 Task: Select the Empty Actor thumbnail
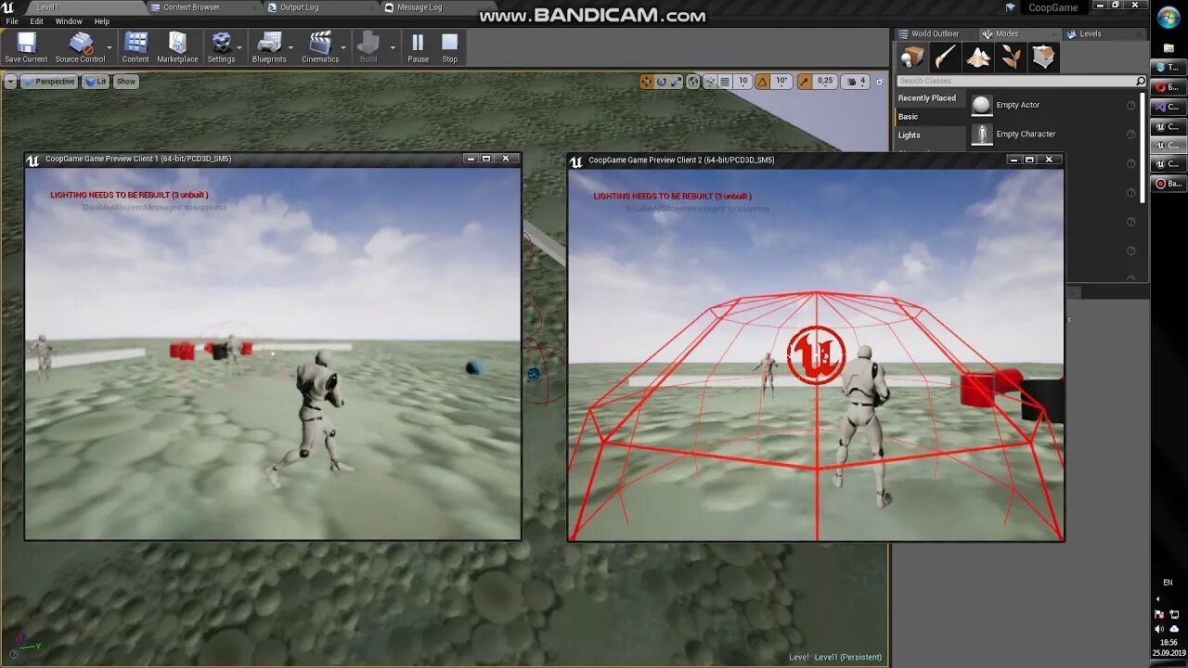[981, 106]
